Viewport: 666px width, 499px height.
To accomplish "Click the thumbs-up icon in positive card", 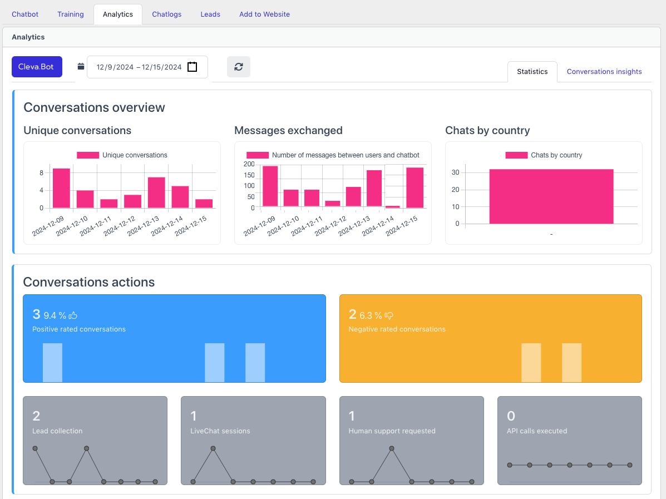I will pos(72,315).
